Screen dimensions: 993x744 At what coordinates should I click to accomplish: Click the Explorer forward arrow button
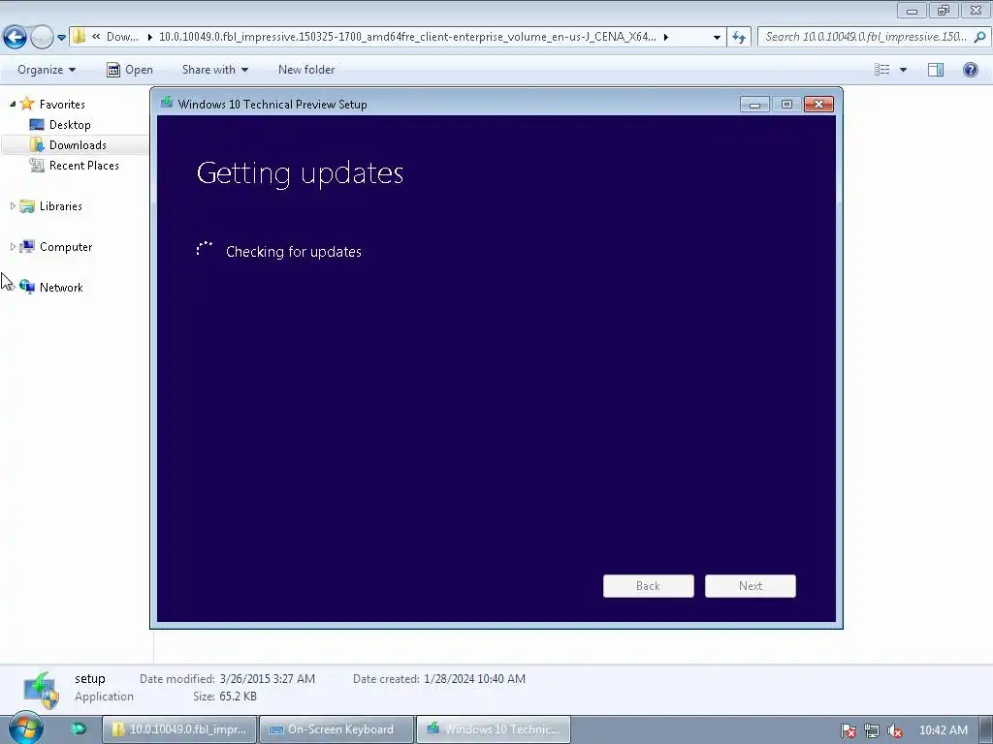[42, 37]
